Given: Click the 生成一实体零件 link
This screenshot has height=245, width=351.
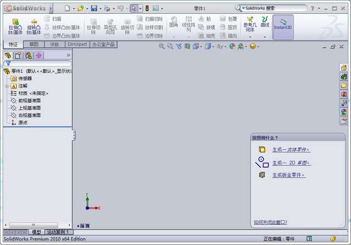Looking at the screenshot, I should pos(291,149).
